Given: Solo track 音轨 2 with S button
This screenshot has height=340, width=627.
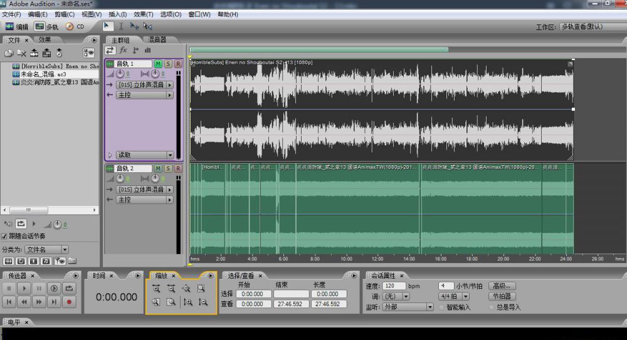Looking at the screenshot, I should tap(168, 168).
